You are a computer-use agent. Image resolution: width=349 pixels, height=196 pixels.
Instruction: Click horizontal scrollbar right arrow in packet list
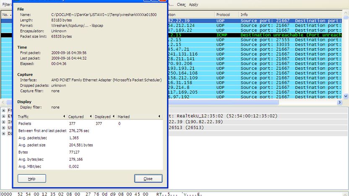coord(340,102)
